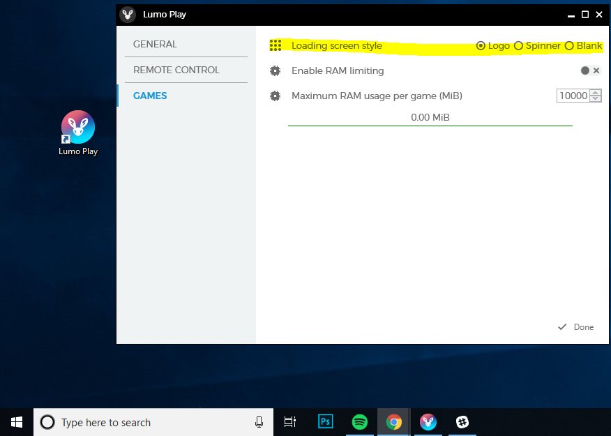
Task: Increase maximum RAM with the up arrow
Action: coord(596,93)
